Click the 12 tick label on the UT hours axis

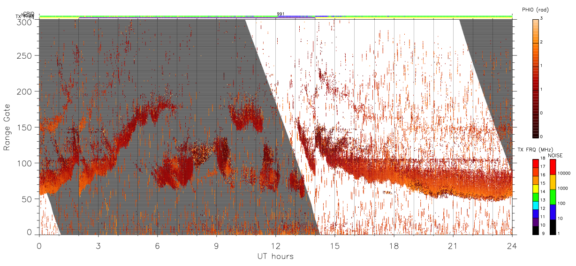pos(276,245)
